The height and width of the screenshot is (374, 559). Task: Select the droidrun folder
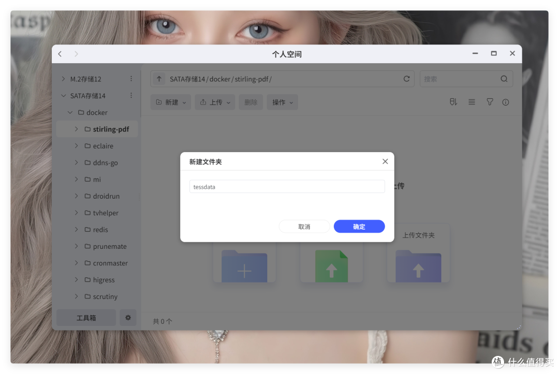point(102,196)
